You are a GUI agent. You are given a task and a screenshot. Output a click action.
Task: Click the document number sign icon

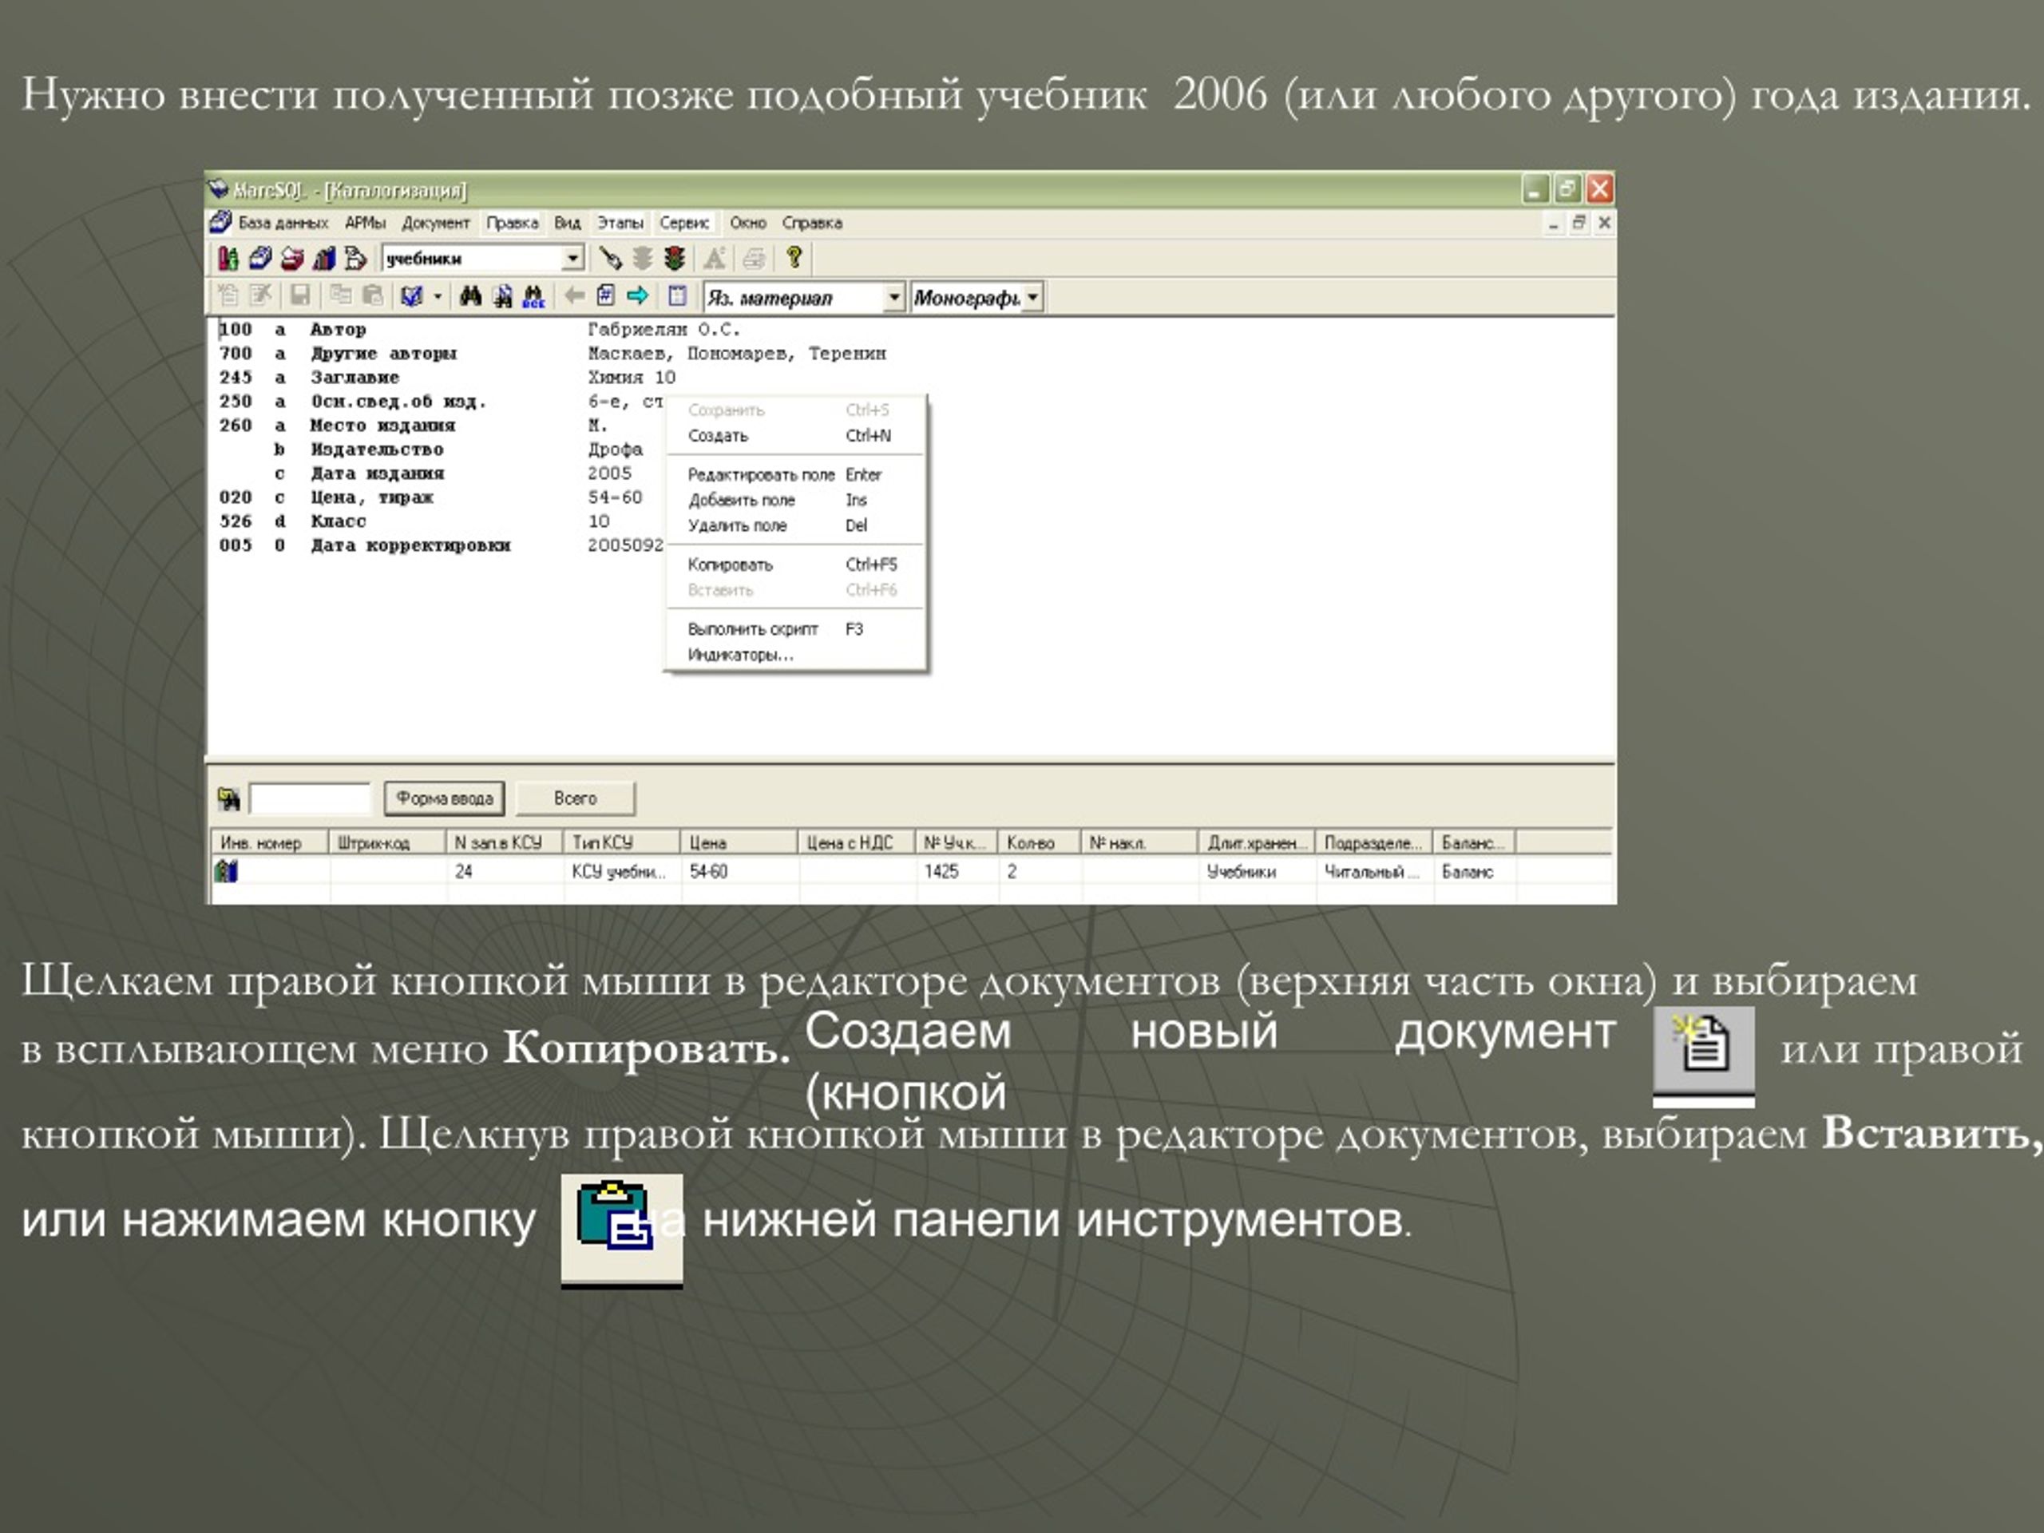click(605, 295)
